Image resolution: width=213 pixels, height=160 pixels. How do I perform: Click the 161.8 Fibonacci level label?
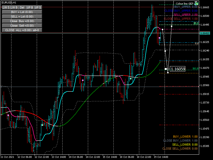coord(195,69)
